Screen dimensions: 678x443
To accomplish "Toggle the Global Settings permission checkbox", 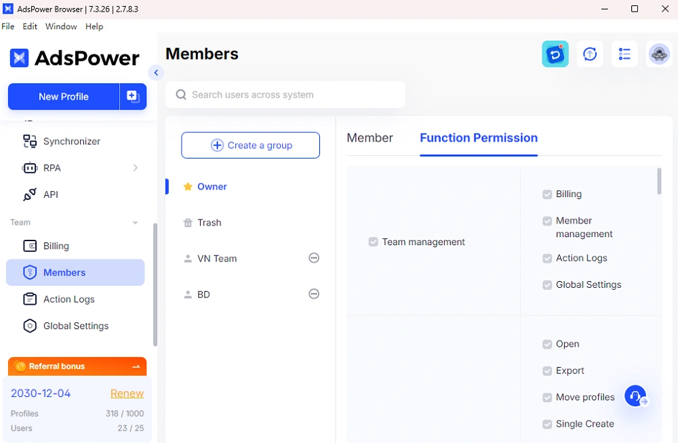I will (547, 284).
